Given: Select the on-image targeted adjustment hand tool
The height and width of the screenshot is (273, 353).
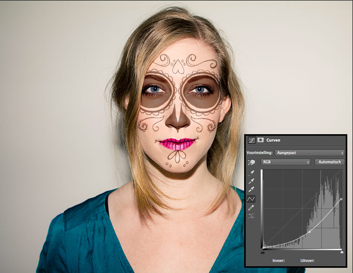Looking at the screenshot, I should [251, 162].
